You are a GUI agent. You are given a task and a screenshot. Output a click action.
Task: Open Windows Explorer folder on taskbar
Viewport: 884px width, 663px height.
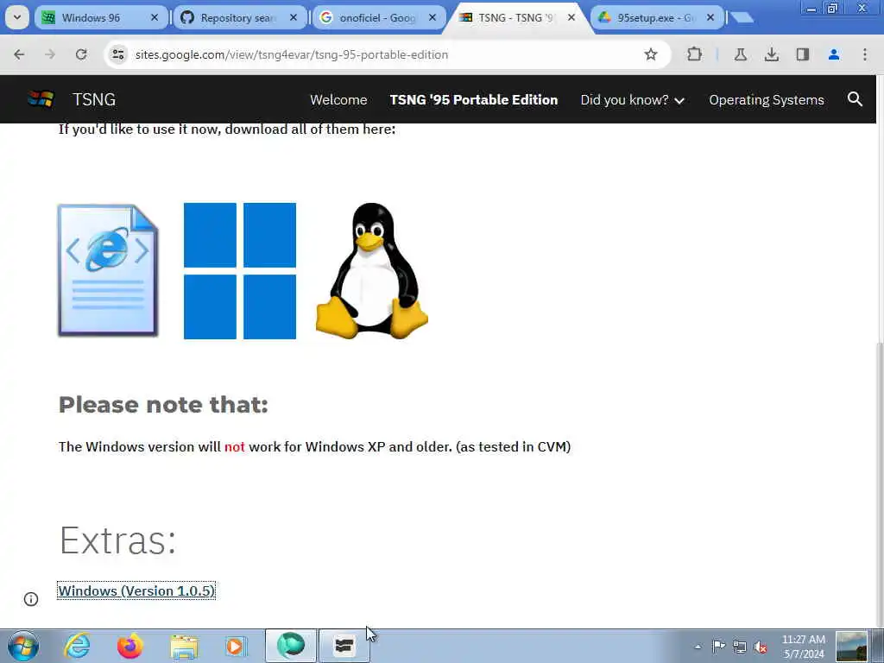click(184, 646)
